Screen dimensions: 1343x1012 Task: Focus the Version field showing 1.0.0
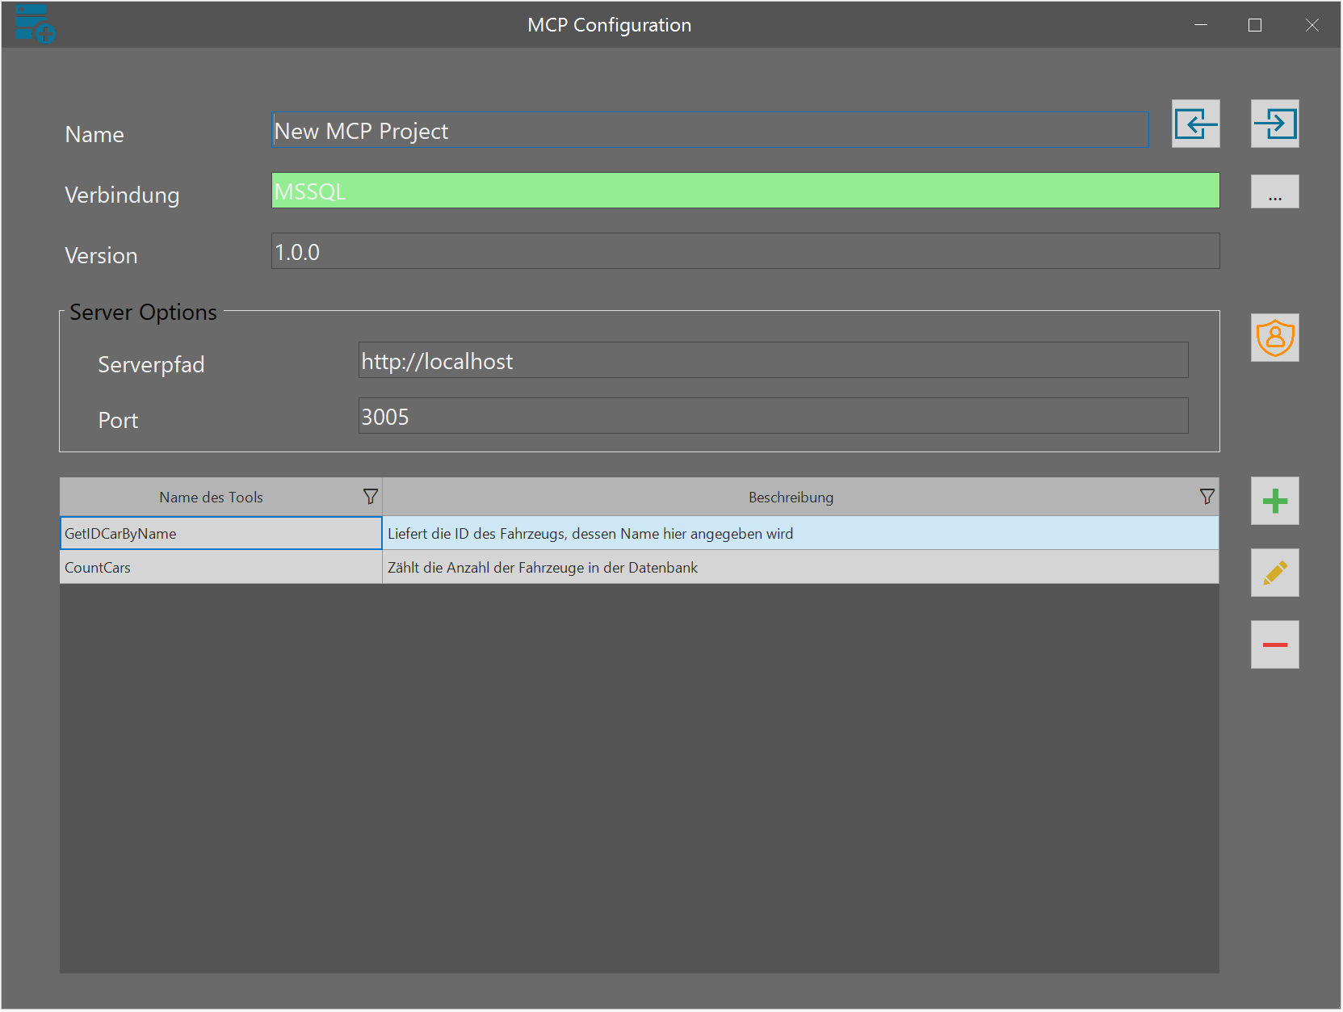(745, 251)
